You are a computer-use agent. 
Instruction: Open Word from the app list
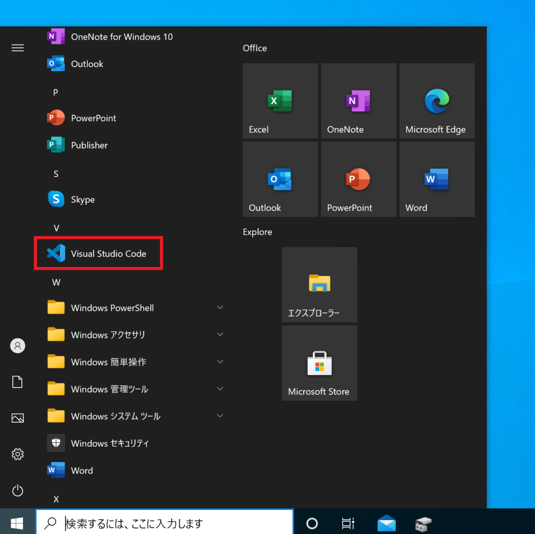(134, 471)
